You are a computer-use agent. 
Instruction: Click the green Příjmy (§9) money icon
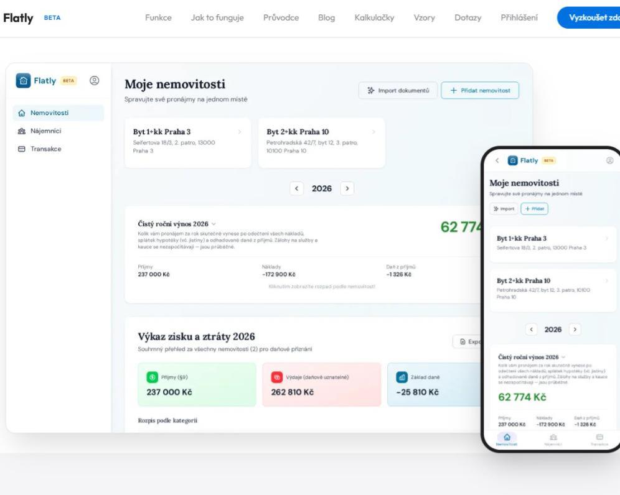click(153, 377)
